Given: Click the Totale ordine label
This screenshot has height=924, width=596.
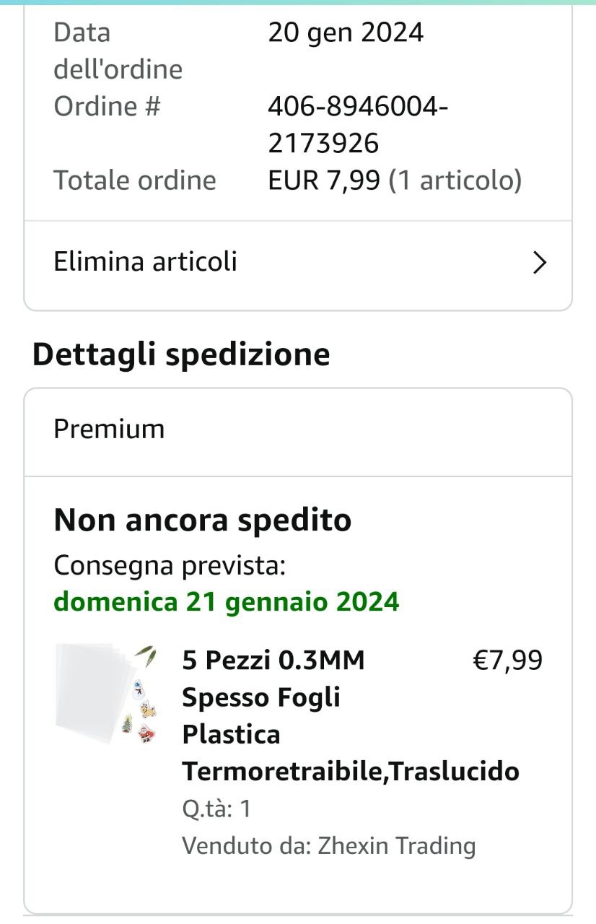Looking at the screenshot, I should [x=135, y=180].
